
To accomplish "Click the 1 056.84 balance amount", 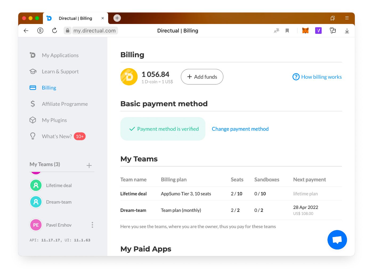I will coord(156,74).
